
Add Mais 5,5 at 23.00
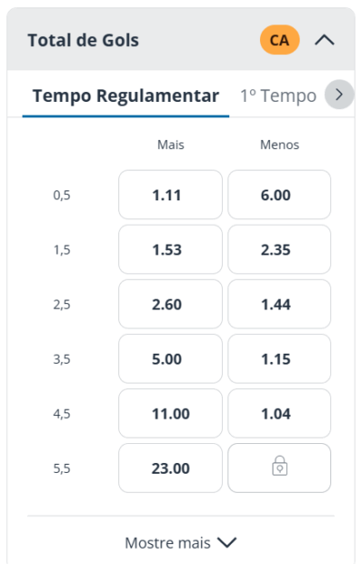coord(171,467)
